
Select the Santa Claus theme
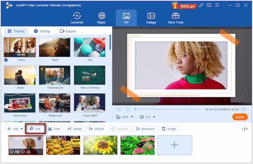tap(20, 103)
